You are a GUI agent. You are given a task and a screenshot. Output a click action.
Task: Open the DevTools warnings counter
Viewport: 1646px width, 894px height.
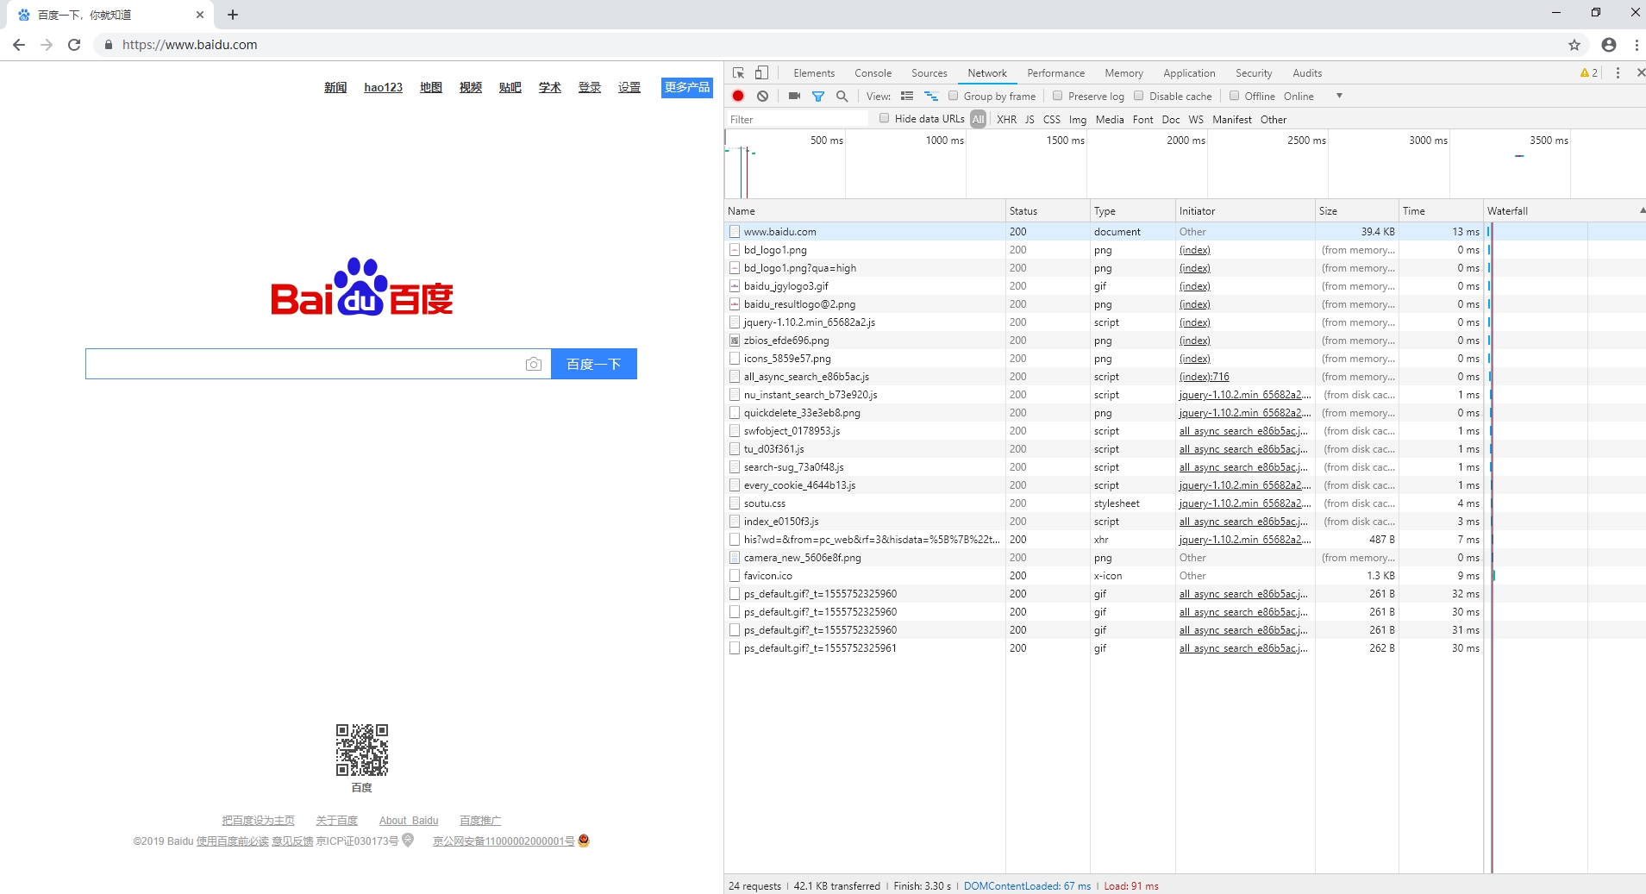(x=1589, y=73)
